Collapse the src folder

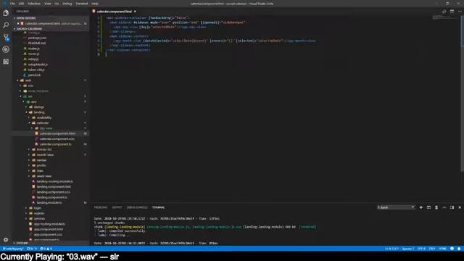click(x=21, y=96)
